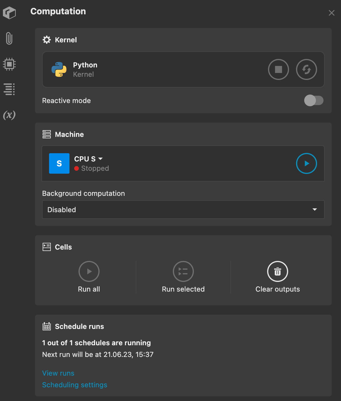Change Disabled background computation setting
The height and width of the screenshot is (401, 341).
pyautogui.click(x=183, y=210)
